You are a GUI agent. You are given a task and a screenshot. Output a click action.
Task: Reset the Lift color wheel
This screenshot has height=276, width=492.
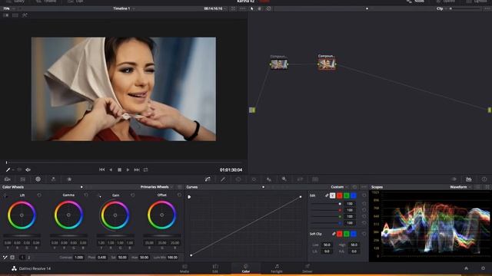point(39,195)
